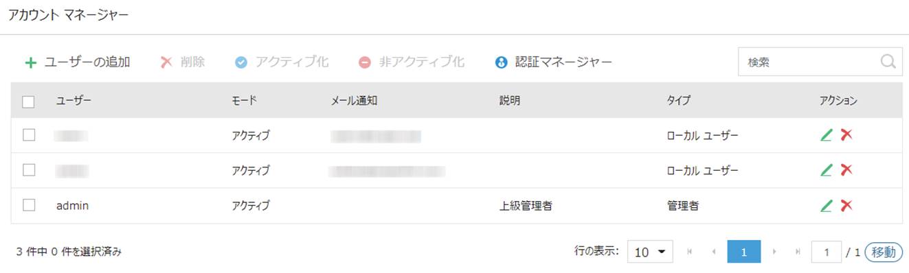Toggle the select-all checkbox in header
The image size is (909, 273).
pyautogui.click(x=29, y=102)
